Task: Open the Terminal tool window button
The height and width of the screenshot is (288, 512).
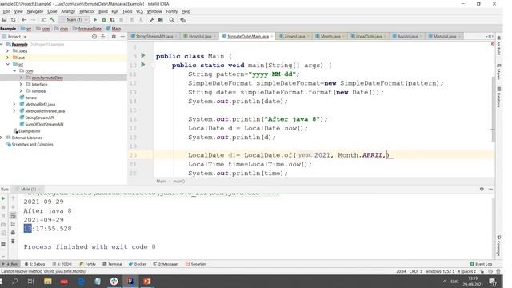Action: (112, 264)
